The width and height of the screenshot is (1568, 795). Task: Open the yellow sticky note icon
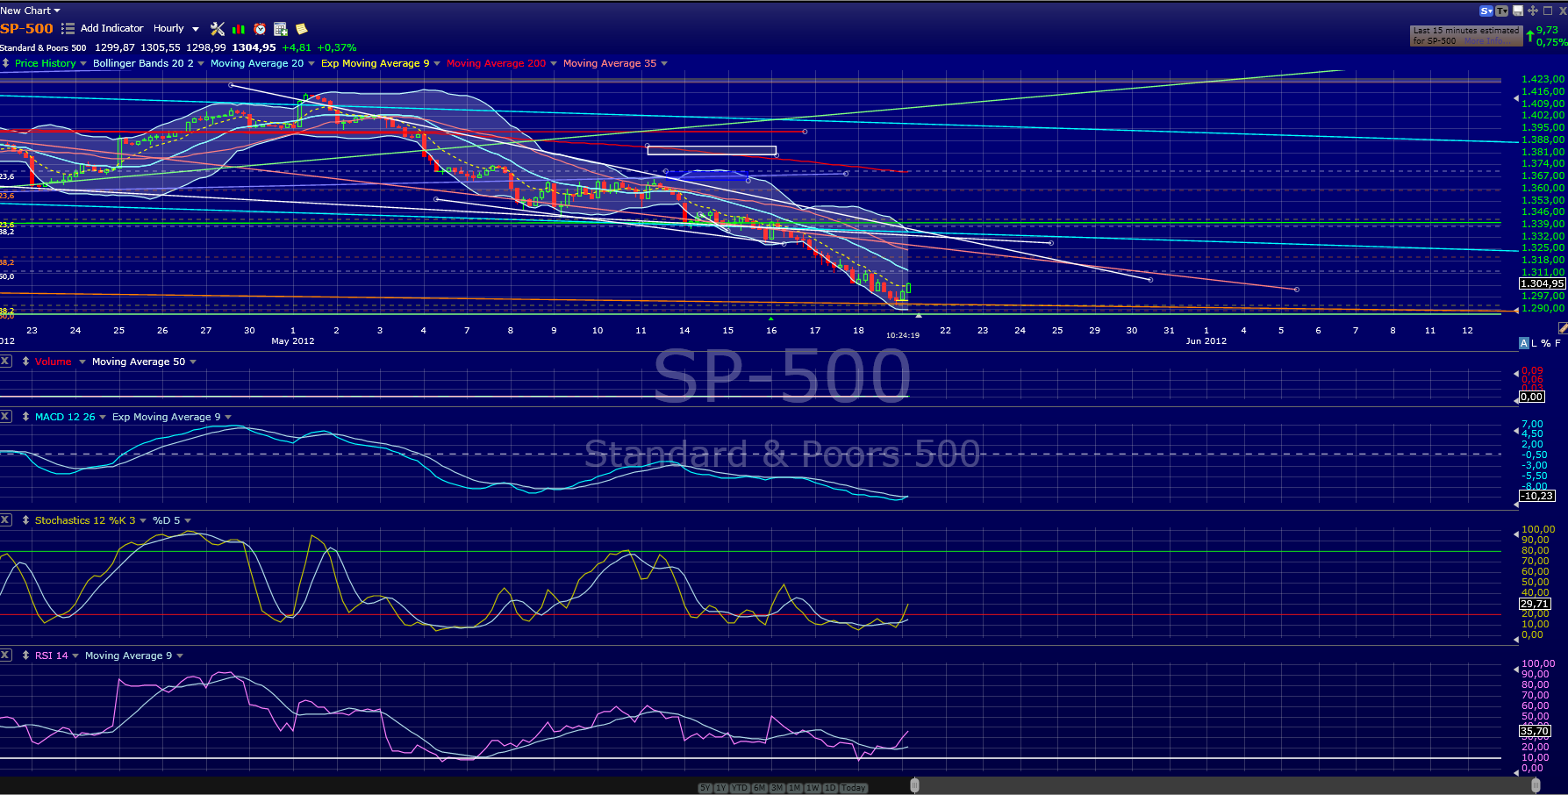click(302, 29)
